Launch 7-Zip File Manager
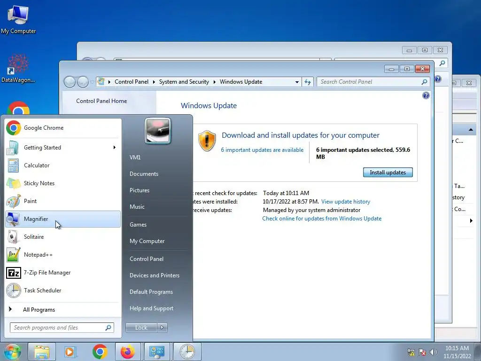Viewport: 481px width, 361px height. [x=63, y=273]
